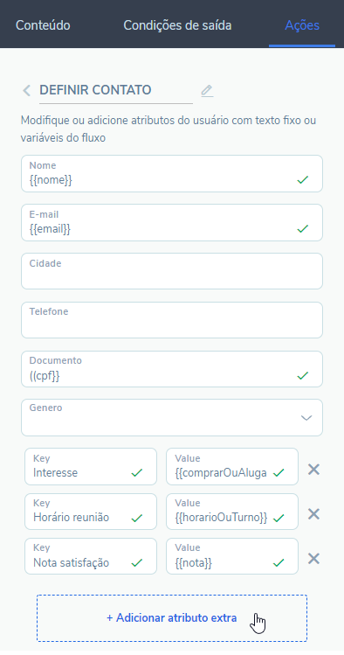Focus the Cidade input field
Screen dimensions: 344x655
click(172, 271)
